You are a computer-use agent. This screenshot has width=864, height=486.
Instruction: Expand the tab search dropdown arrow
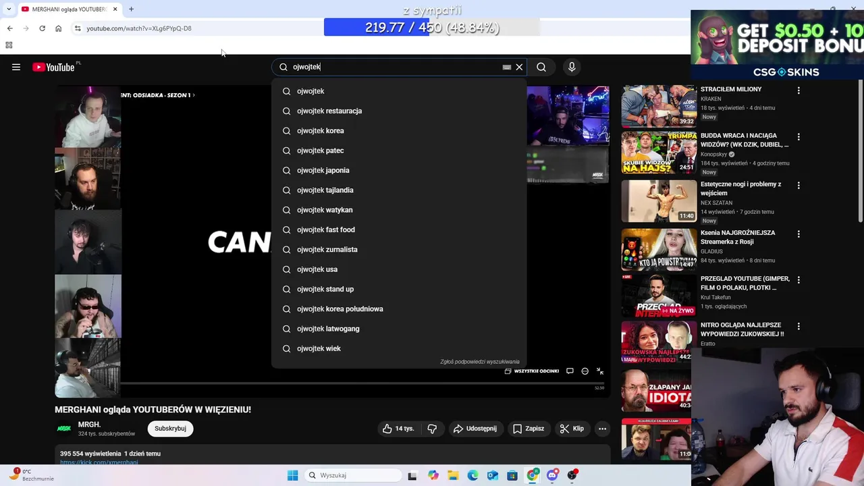click(9, 9)
